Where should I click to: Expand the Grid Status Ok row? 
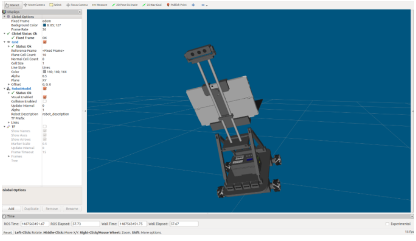pyautogui.click(x=9, y=46)
